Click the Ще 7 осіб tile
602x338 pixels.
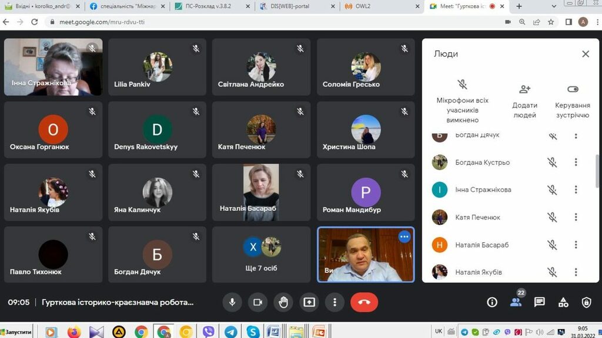262,254
